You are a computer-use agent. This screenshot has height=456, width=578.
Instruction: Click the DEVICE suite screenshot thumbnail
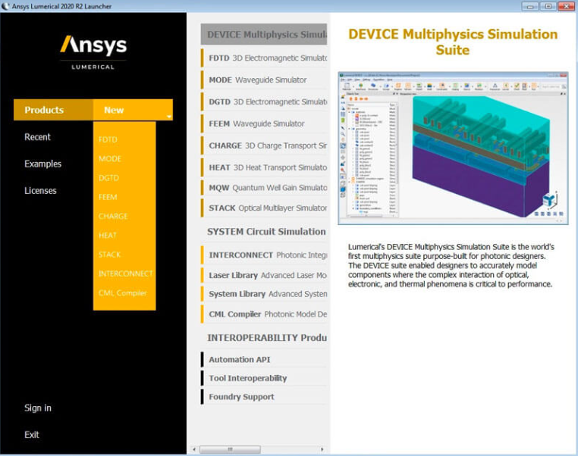pyautogui.click(x=453, y=148)
